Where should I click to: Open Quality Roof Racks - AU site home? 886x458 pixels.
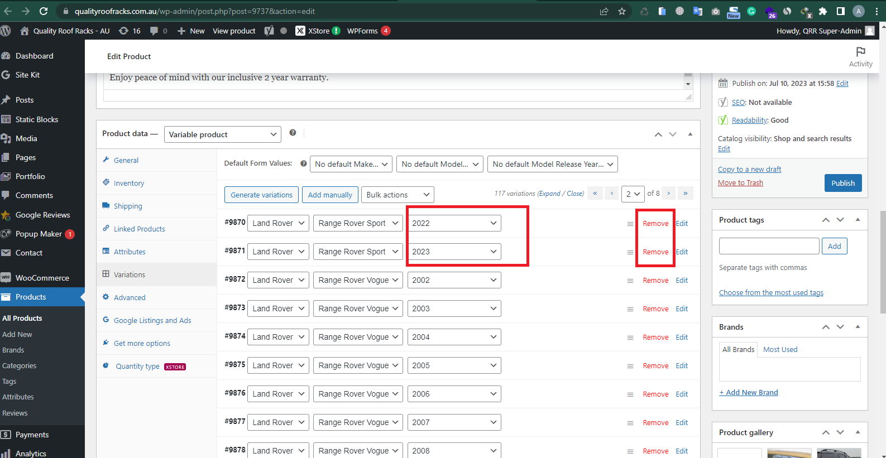pyautogui.click(x=65, y=31)
